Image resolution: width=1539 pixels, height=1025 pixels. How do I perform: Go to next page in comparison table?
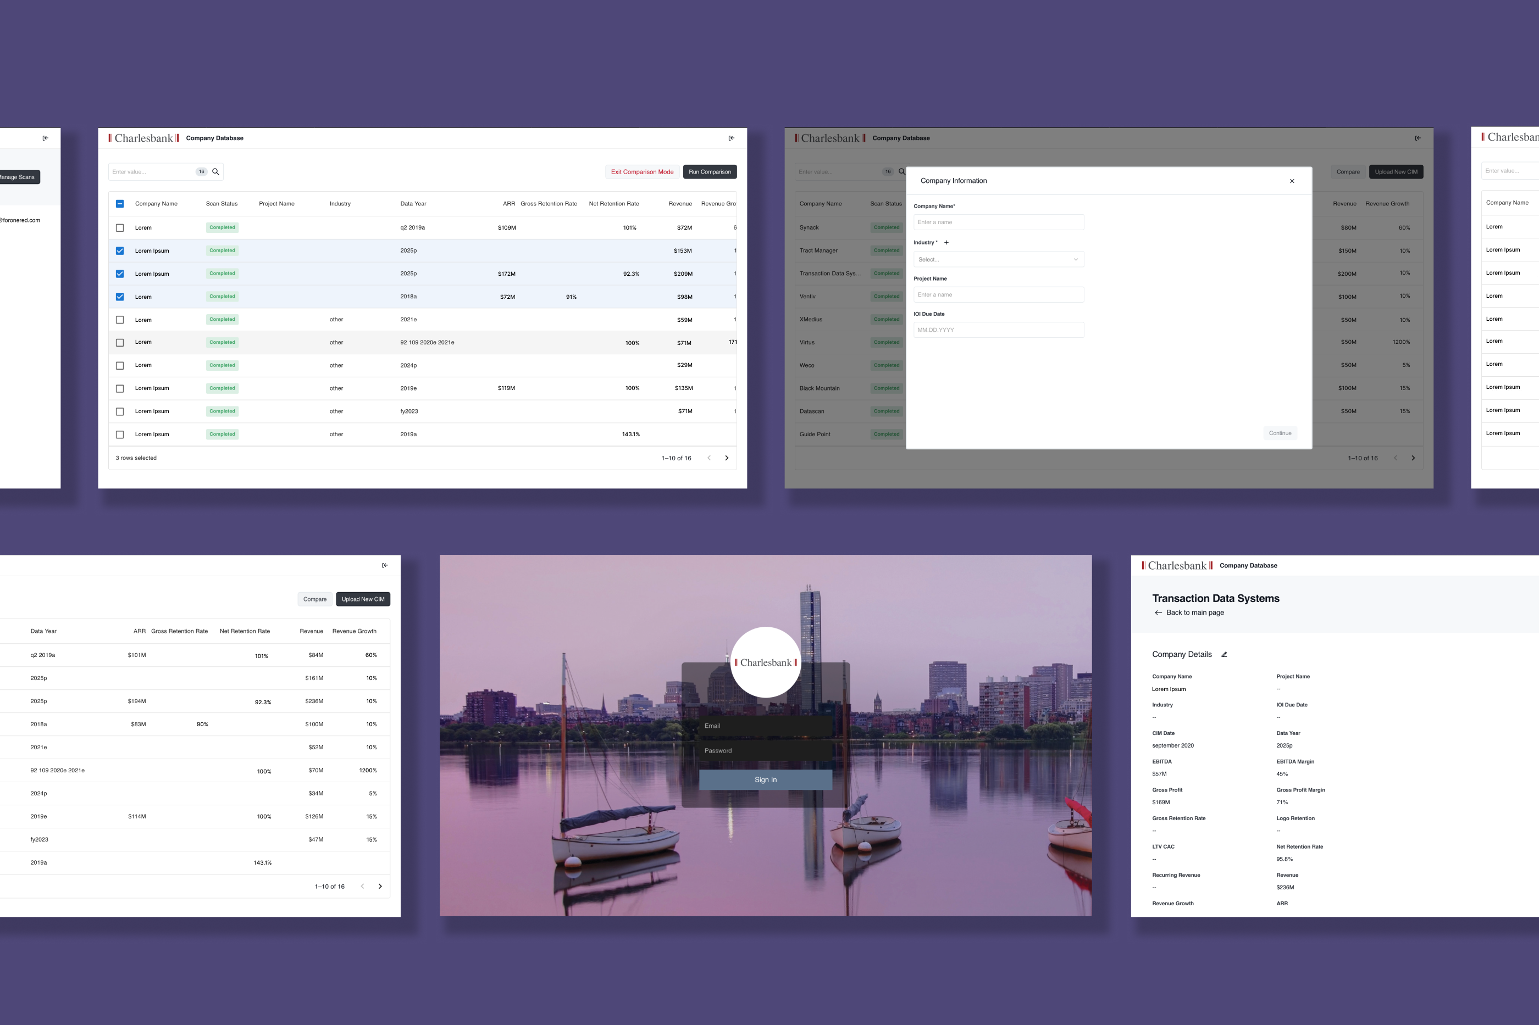(727, 458)
